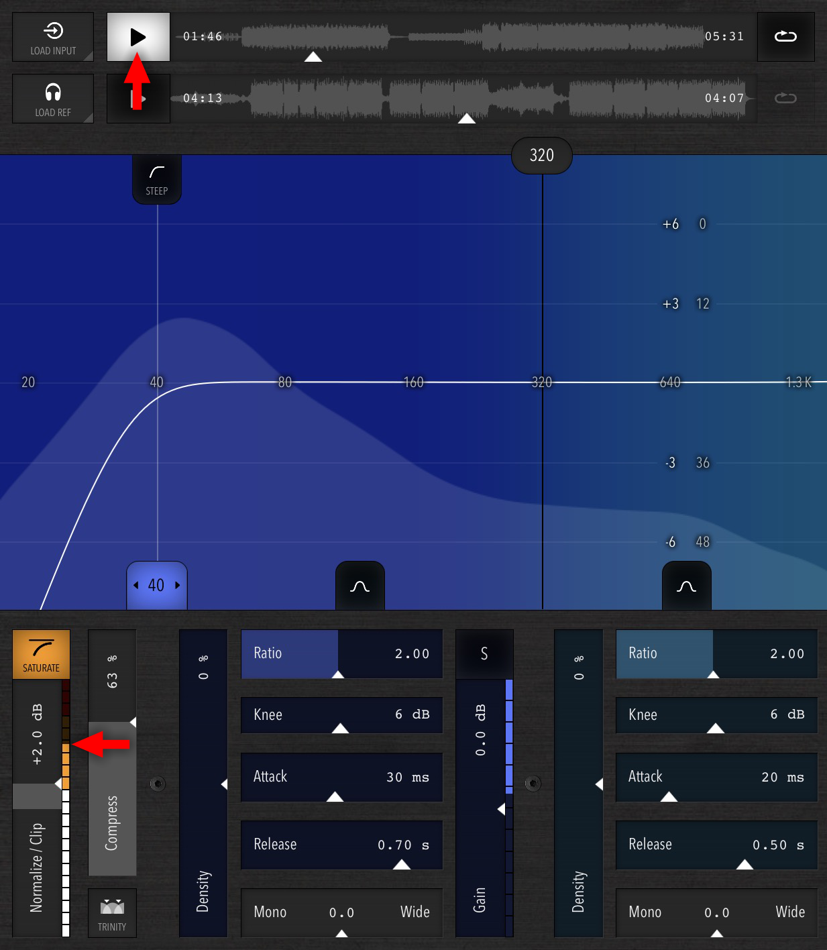Click the input track time 01:46

(x=203, y=37)
